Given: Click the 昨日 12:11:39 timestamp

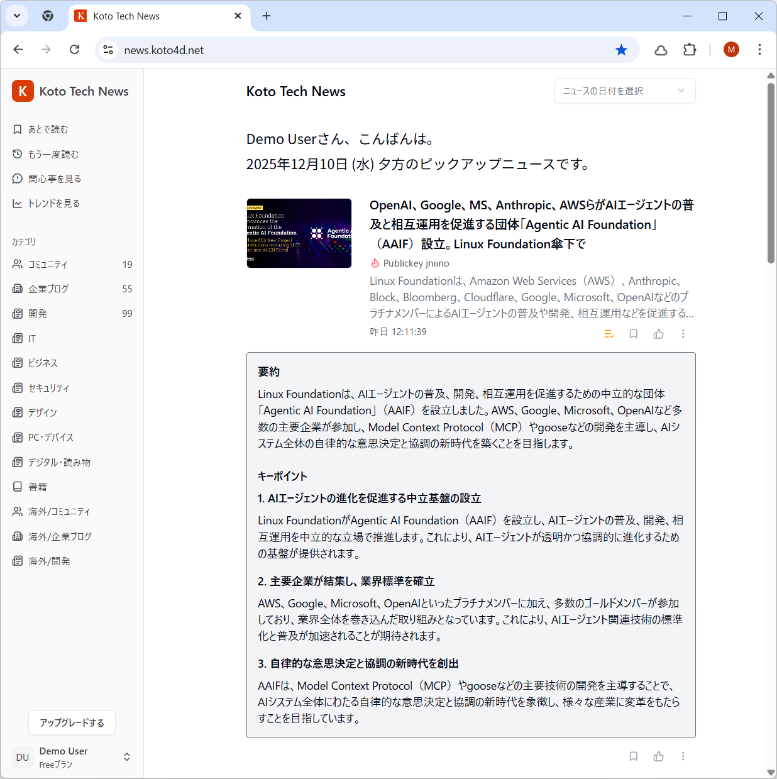Looking at the screenshot, I should point(399,332).
